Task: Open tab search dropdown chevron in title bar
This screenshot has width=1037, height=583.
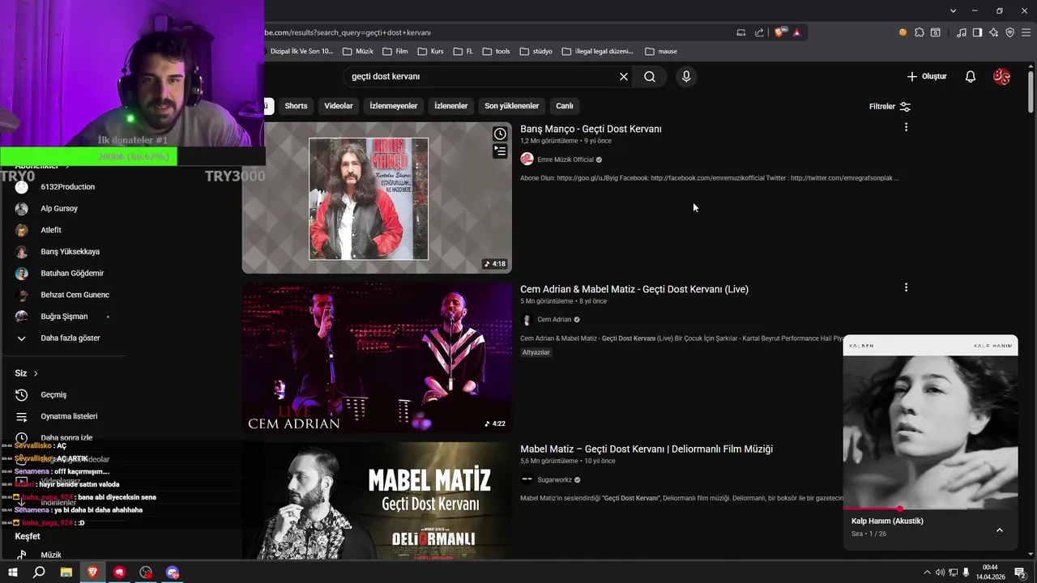Action: pyautogui.click(x=954, y=11)
